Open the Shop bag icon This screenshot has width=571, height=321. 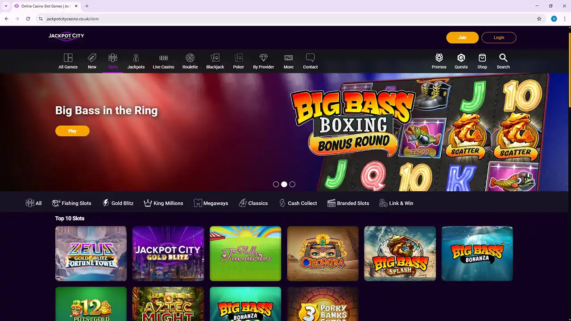tap(482, 58)
